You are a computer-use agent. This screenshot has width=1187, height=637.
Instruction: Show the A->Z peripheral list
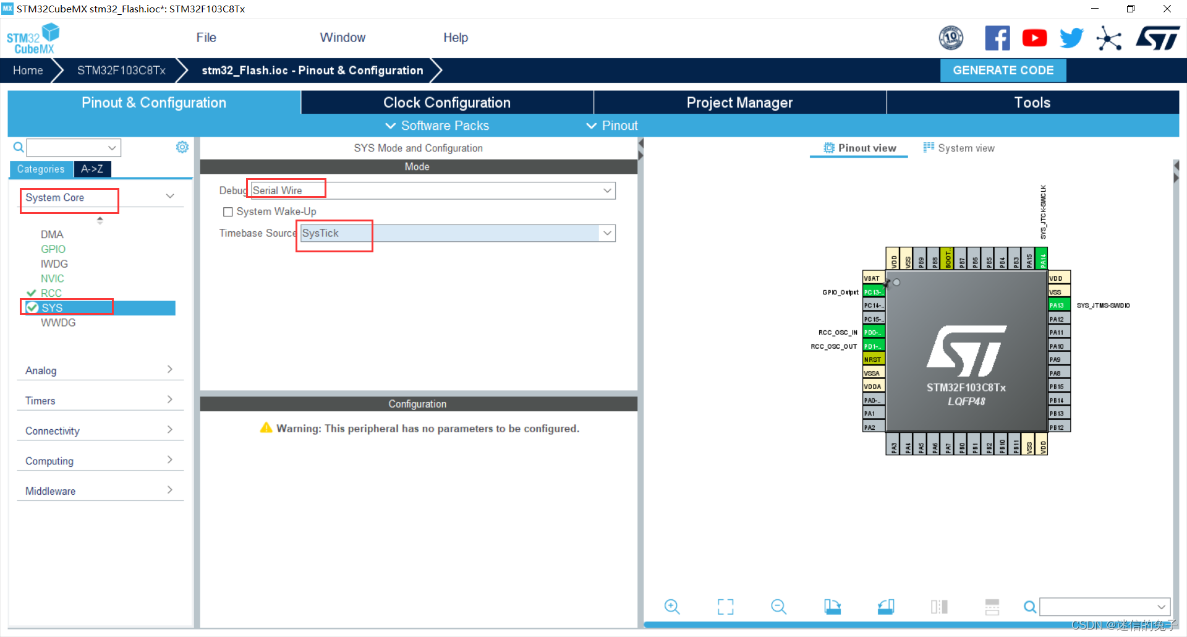[93, 169]
